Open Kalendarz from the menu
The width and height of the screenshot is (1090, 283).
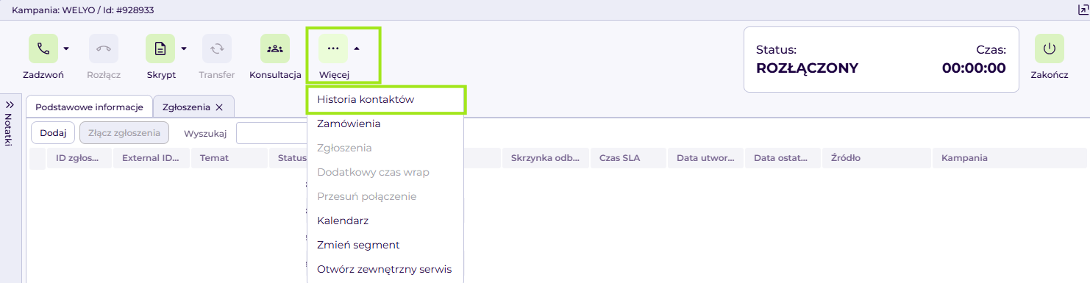pos(386,221)
